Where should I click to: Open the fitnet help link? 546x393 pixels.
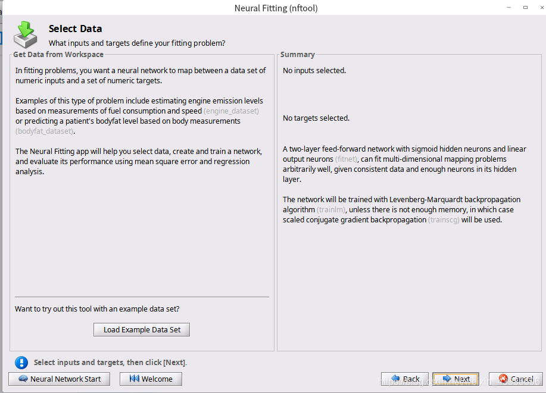[x=346, y=159]
